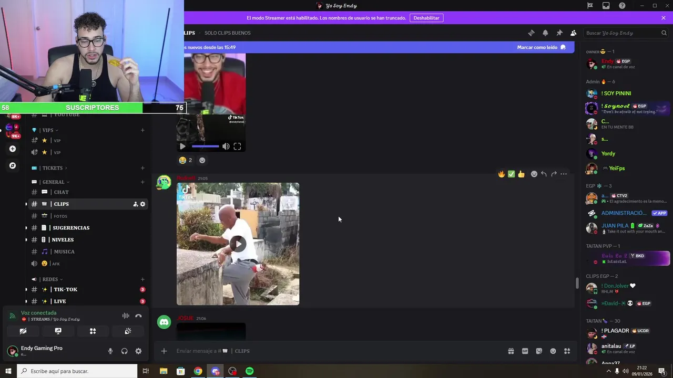The height and width of the screenshot is (378, 673).
Task: Open the add reaction emoji picker on hovered message
Action: pyautogui.click(x=534, y=174)
